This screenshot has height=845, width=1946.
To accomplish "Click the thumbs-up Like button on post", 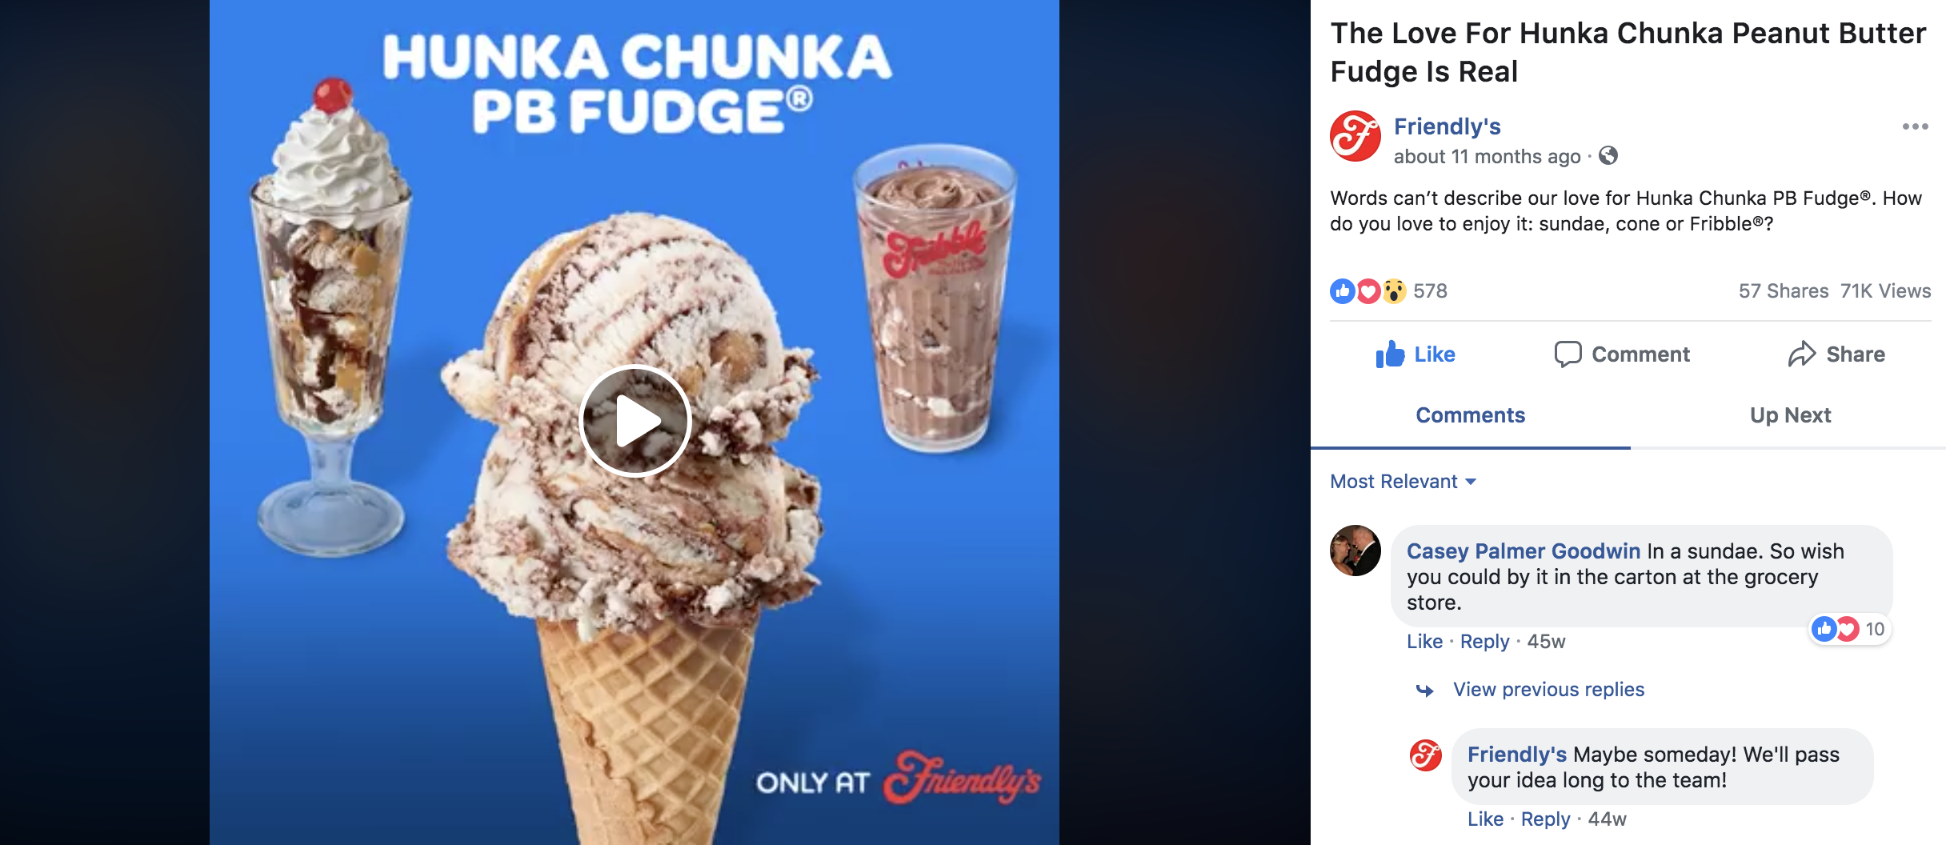I will tap(1415, 354).
